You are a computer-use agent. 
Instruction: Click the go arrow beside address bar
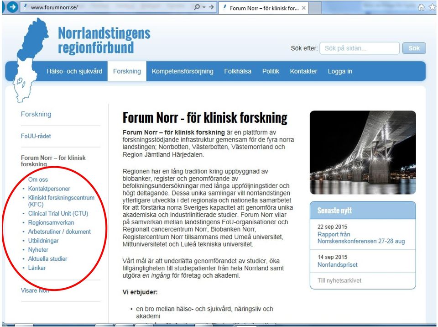(x=211, y=7)
